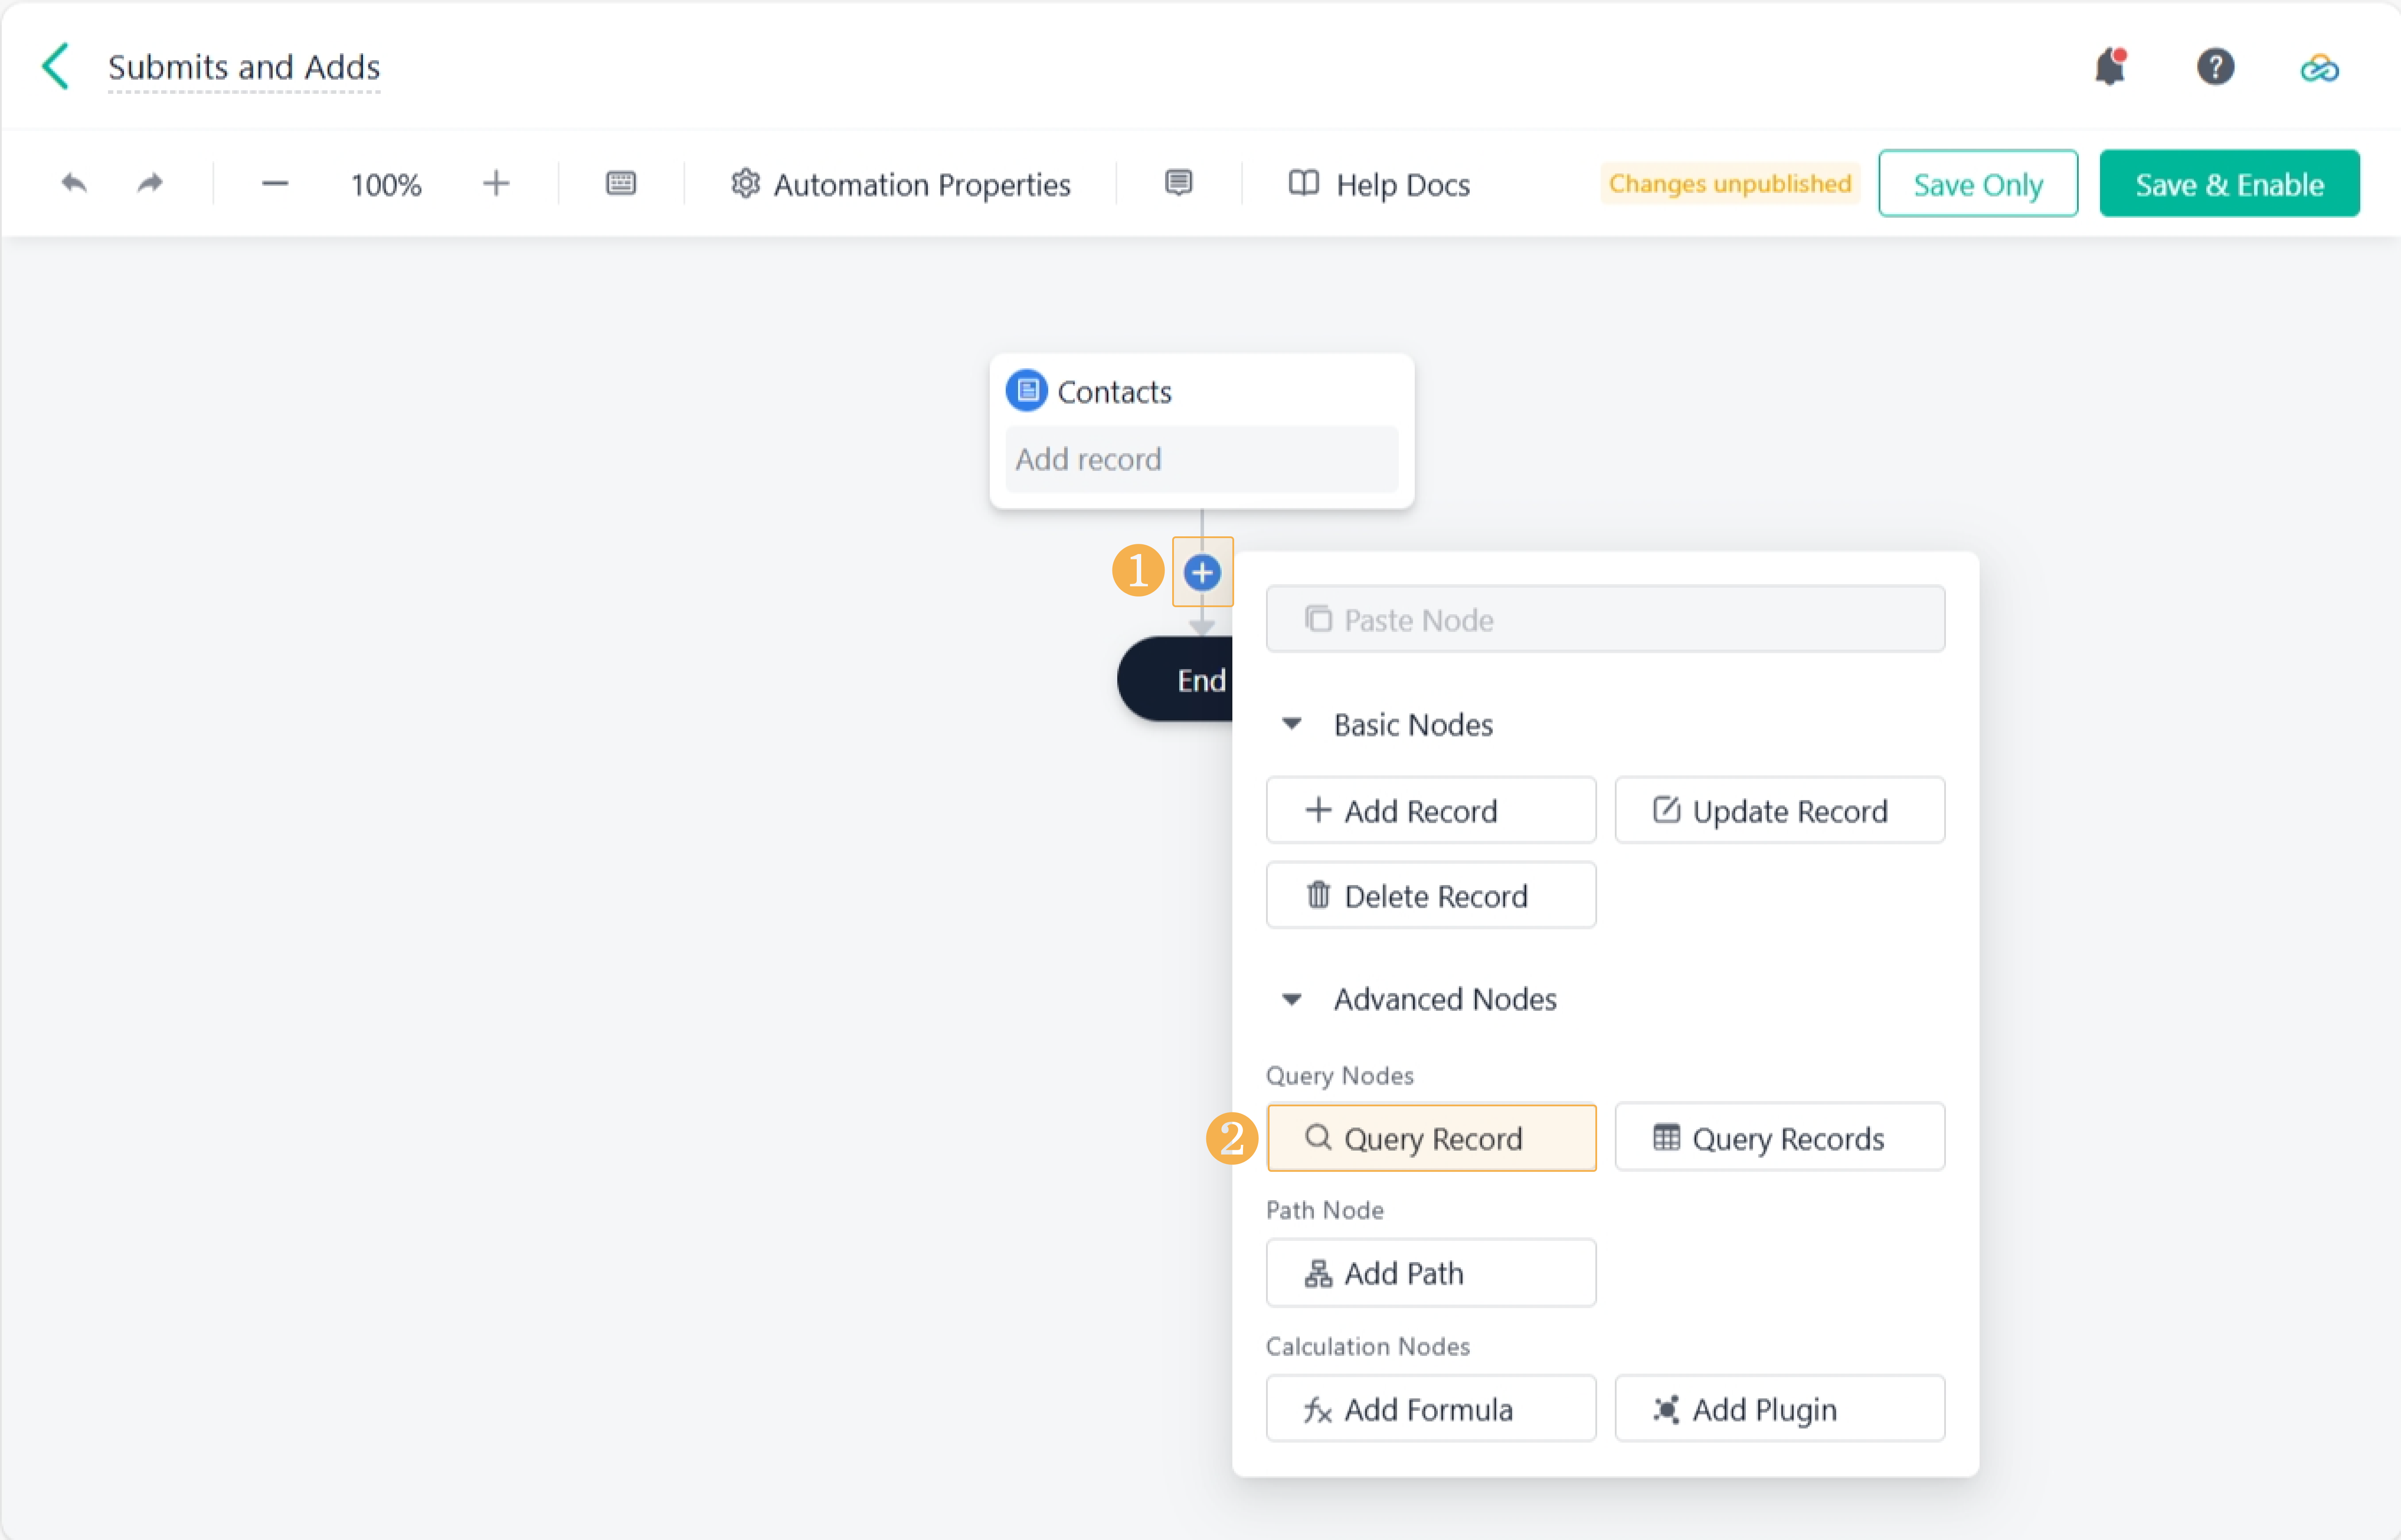Click the 100% zoom level
Screen dimensions: 2401x1540
click(386, 185)
